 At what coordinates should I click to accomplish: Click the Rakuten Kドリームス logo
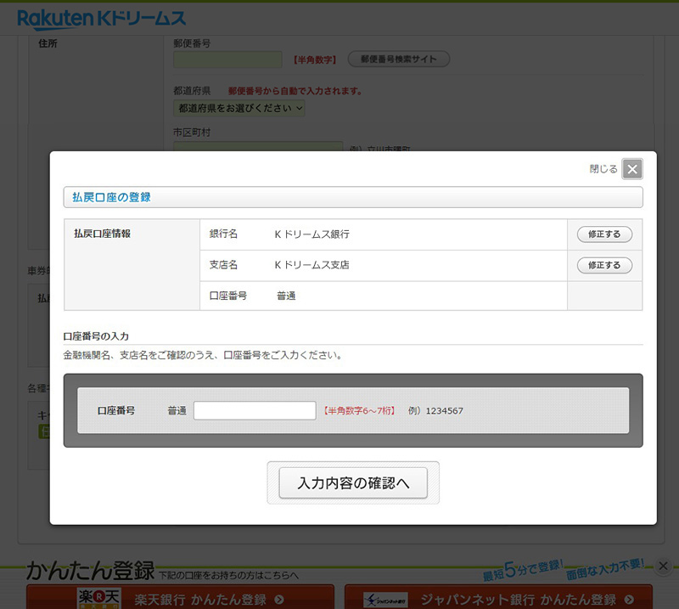click(101, 19)
